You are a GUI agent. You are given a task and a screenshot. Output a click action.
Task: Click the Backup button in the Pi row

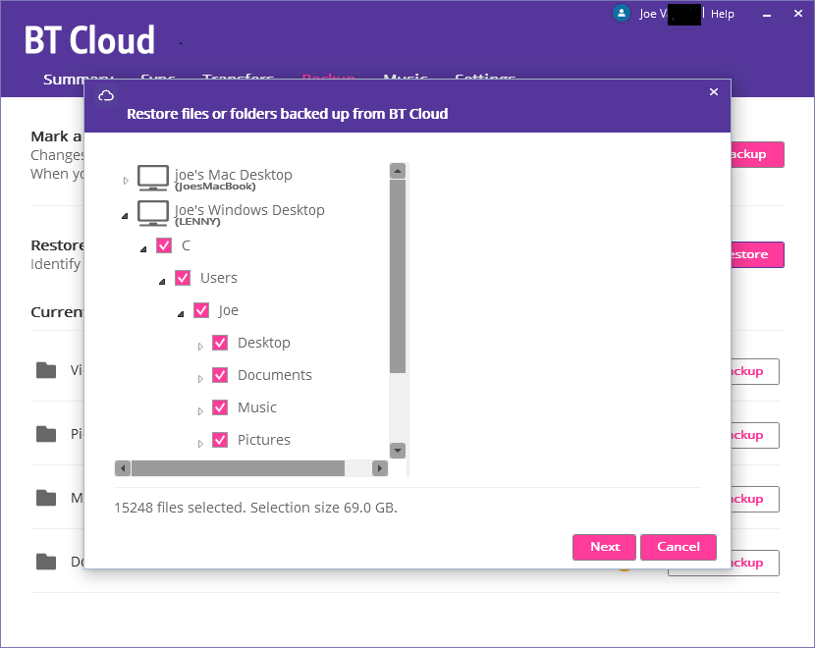point(755,435)
